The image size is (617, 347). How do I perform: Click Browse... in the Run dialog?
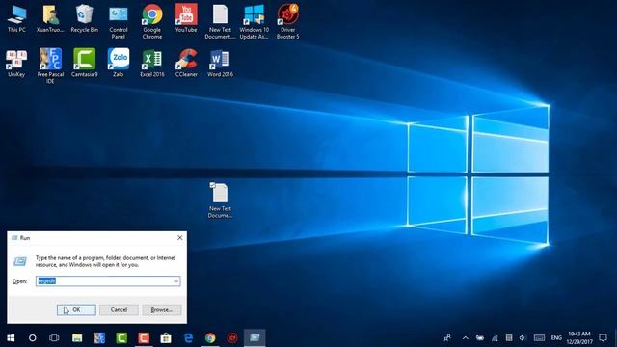[x=162, y=310]
